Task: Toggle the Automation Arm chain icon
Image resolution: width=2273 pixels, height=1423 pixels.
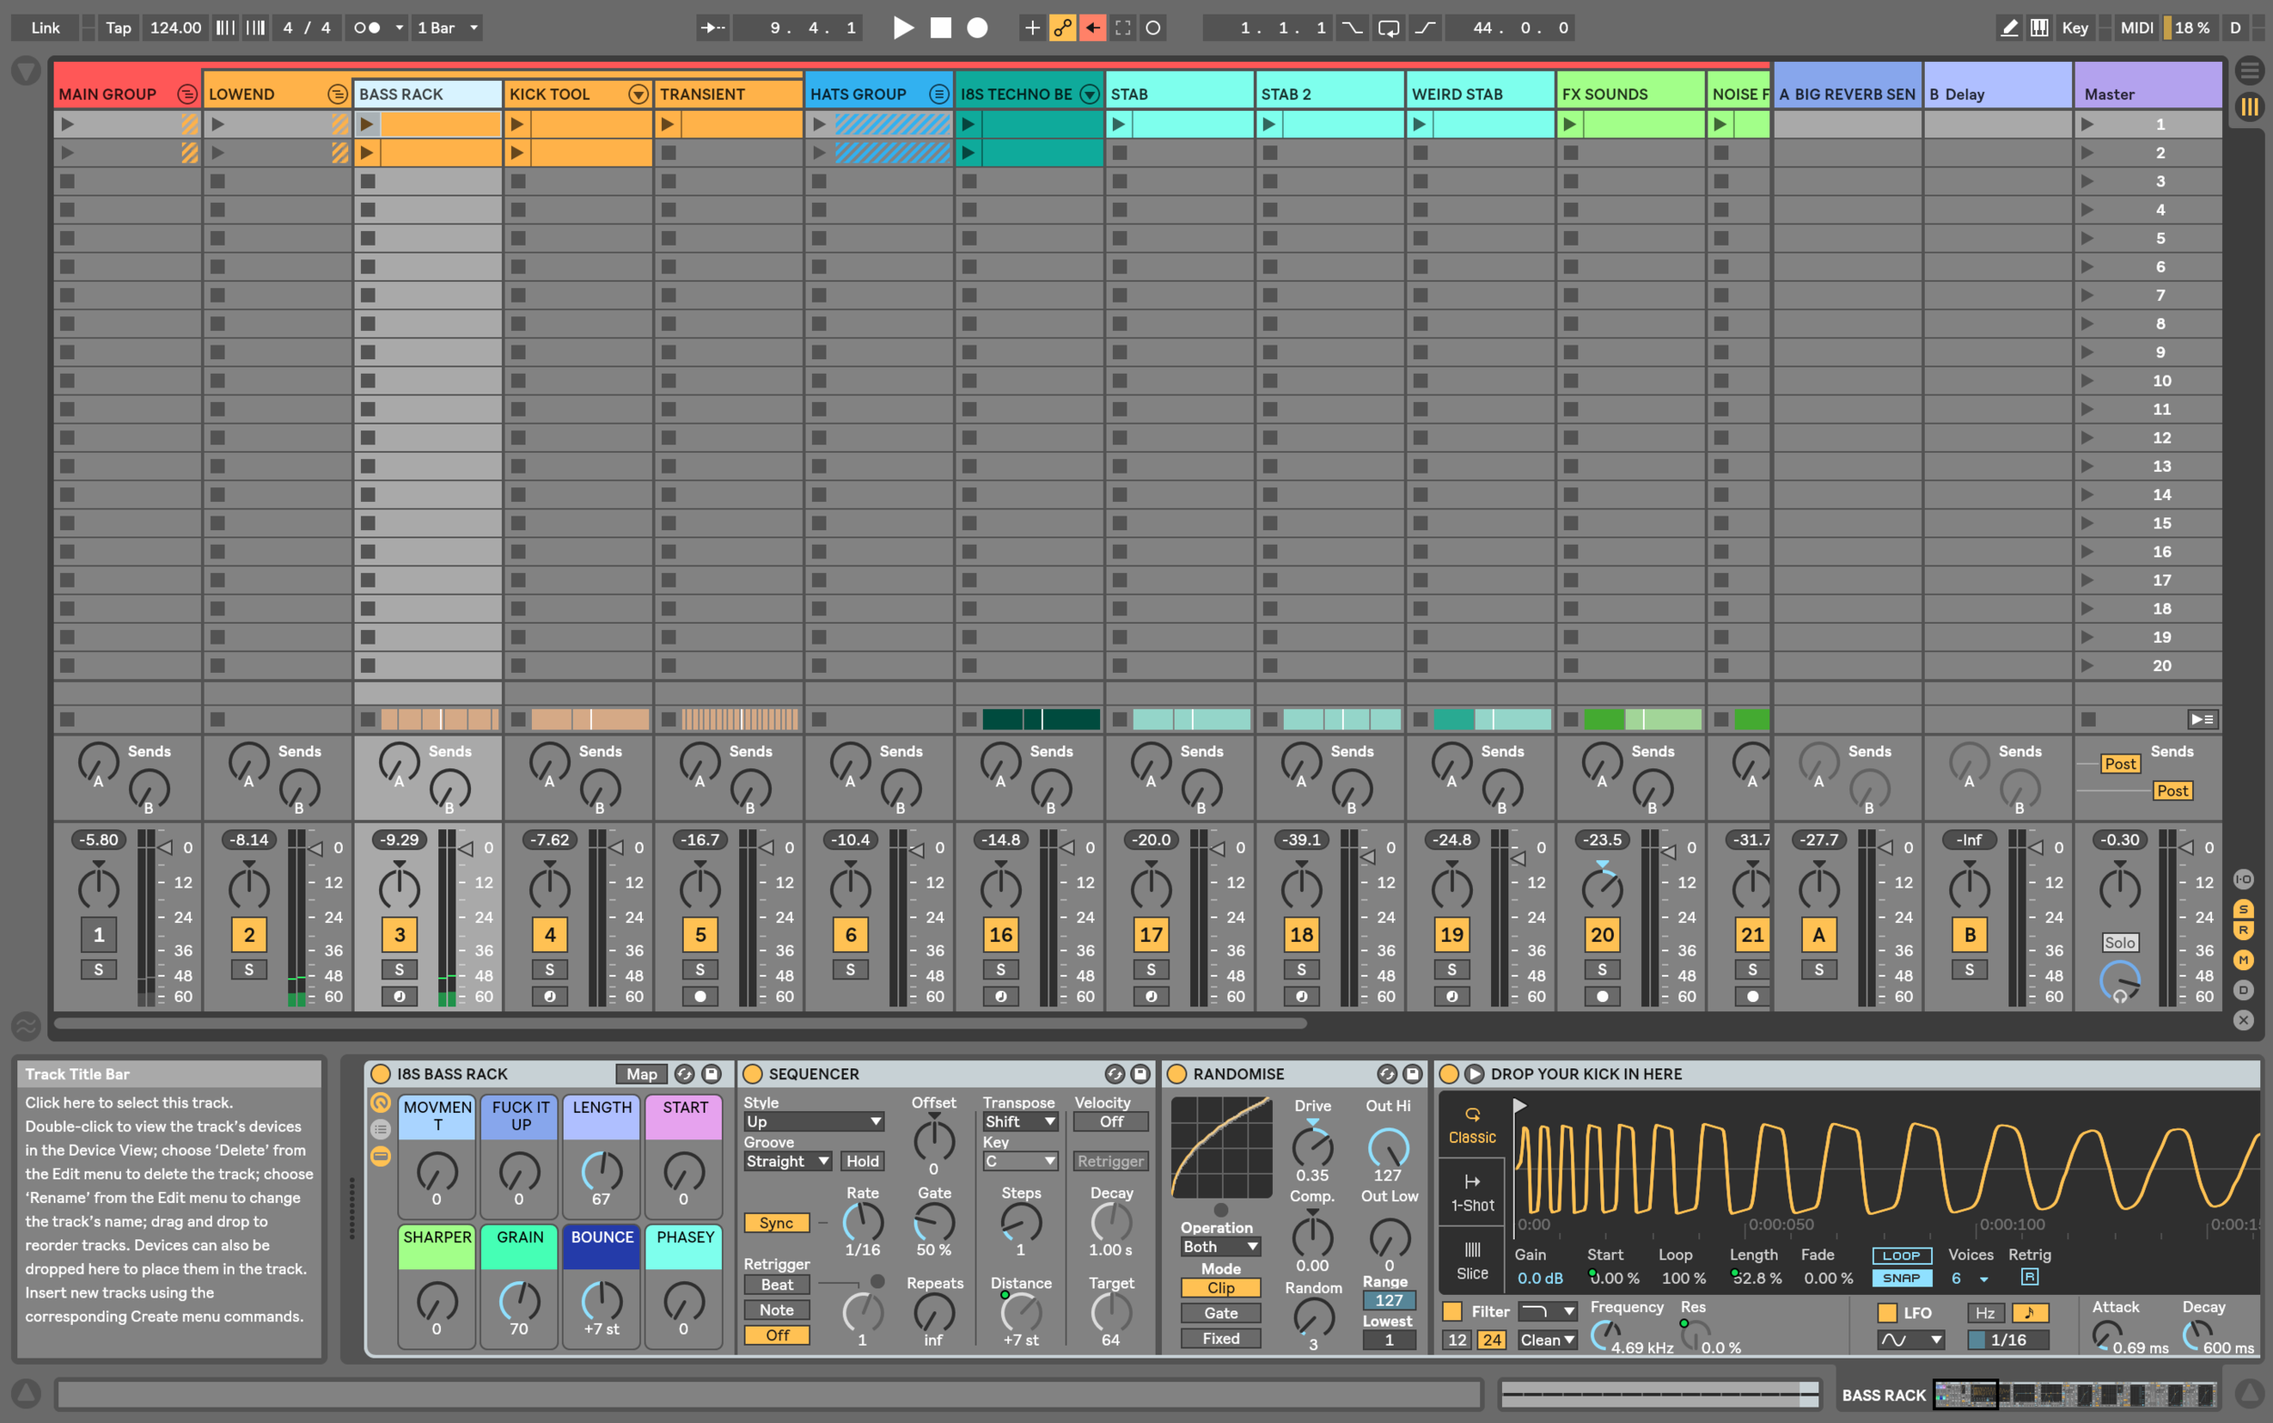Action: (x=1062, y=27)
